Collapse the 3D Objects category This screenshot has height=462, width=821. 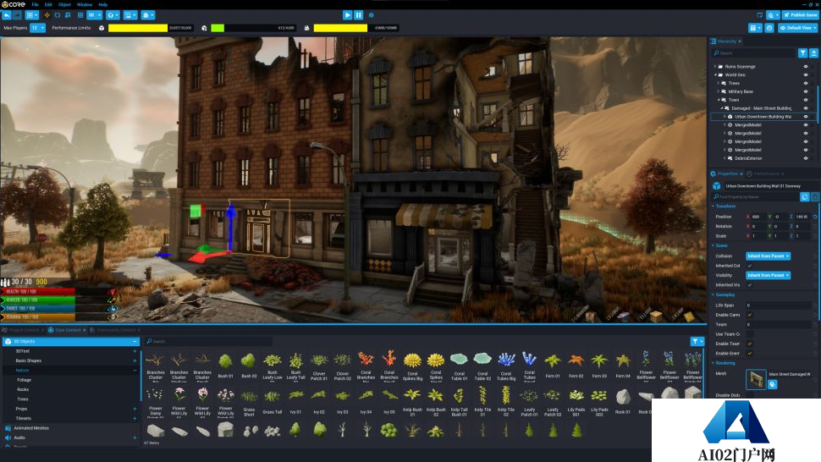[x=135, y=342]
